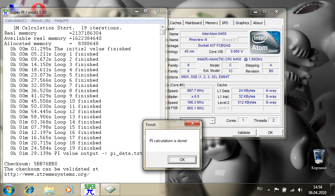
Task: Click the Threads count field
Action: pyautogui.click(x=273, y=120)
